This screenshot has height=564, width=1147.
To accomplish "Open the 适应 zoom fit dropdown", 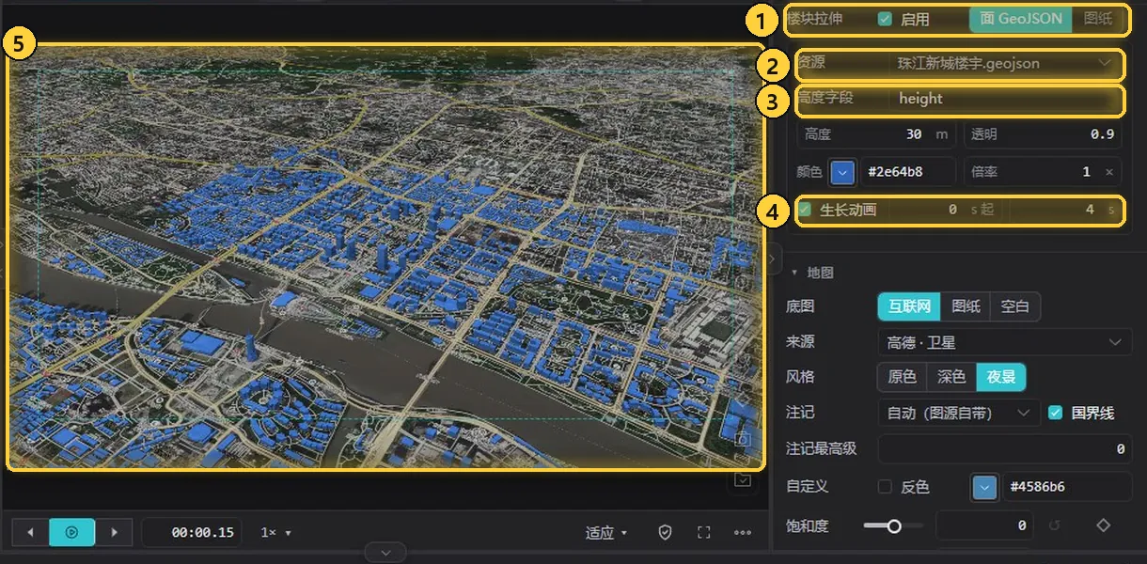I will [606, 533].
